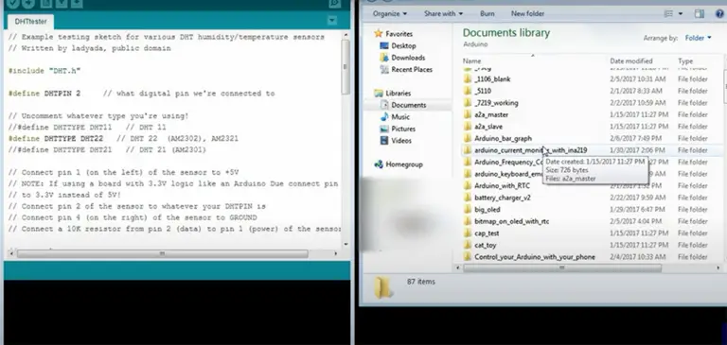Select the Arduino_with_RTC folder
This screenshot has height=345, width=727.
tap(502, 185)
